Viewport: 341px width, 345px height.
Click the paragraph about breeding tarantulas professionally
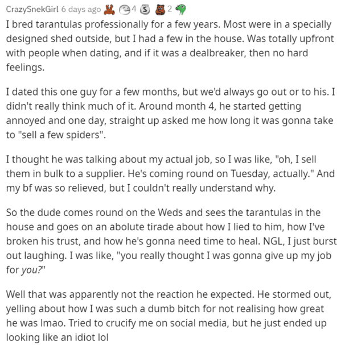(x=170, y=46)
